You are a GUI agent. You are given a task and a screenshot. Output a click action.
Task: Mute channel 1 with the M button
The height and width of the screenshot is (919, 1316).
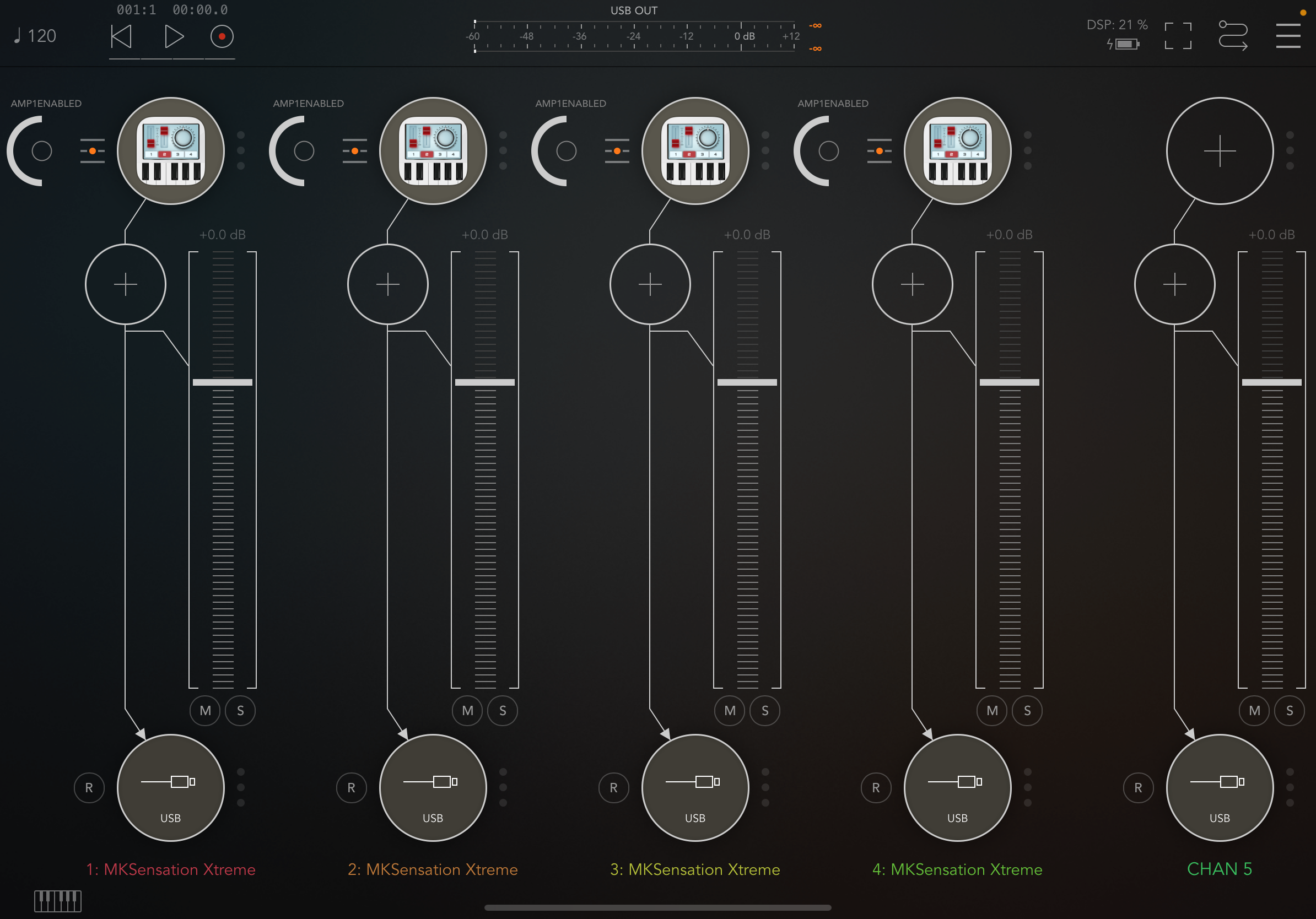205,710
